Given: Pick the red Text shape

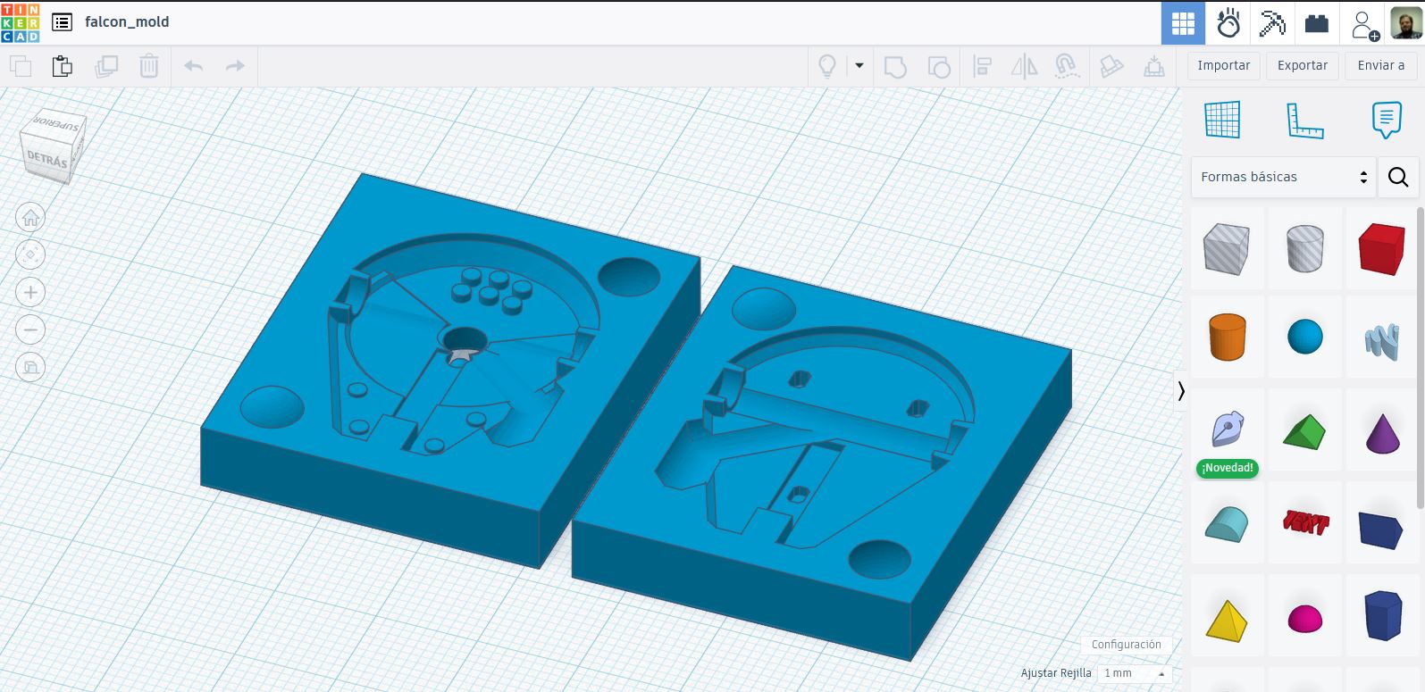Looking at the screenshot, I should click(1304, 523).
